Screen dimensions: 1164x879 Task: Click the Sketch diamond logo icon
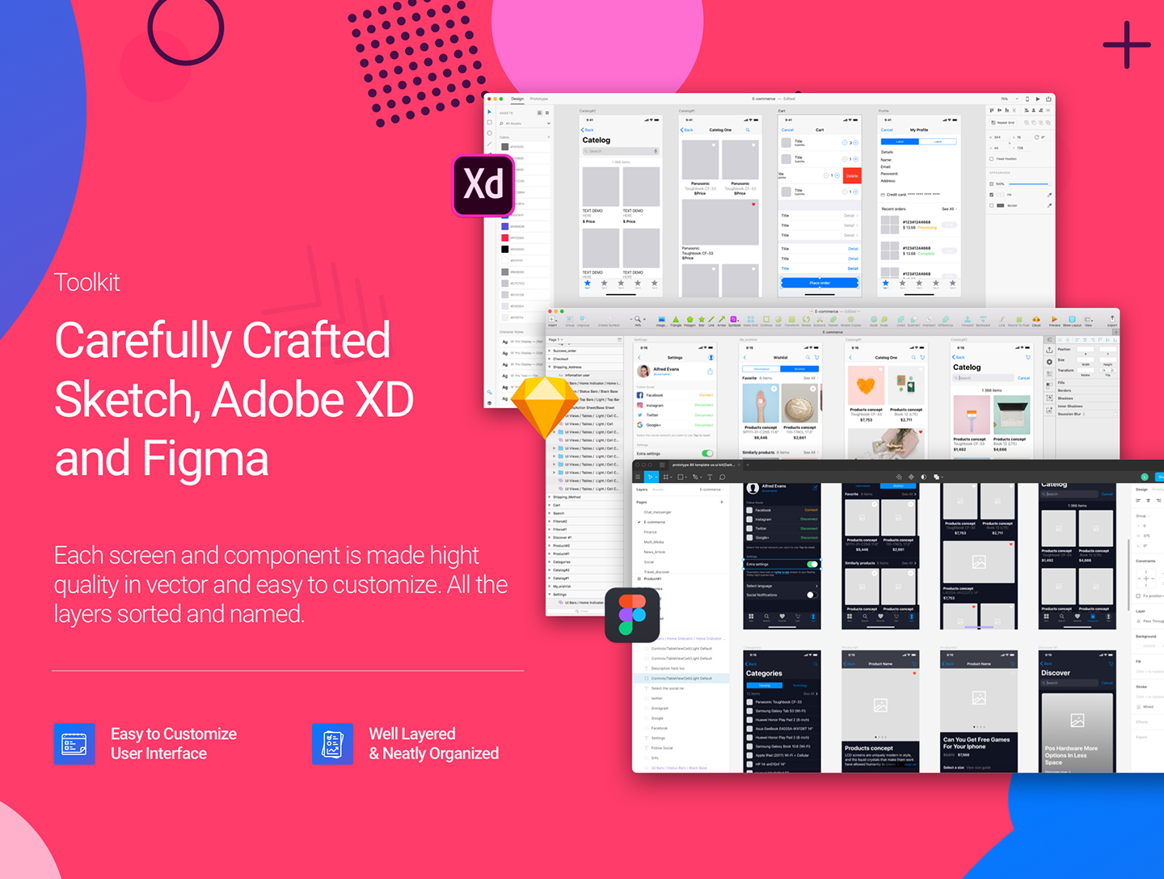click(x=539, y=408)
